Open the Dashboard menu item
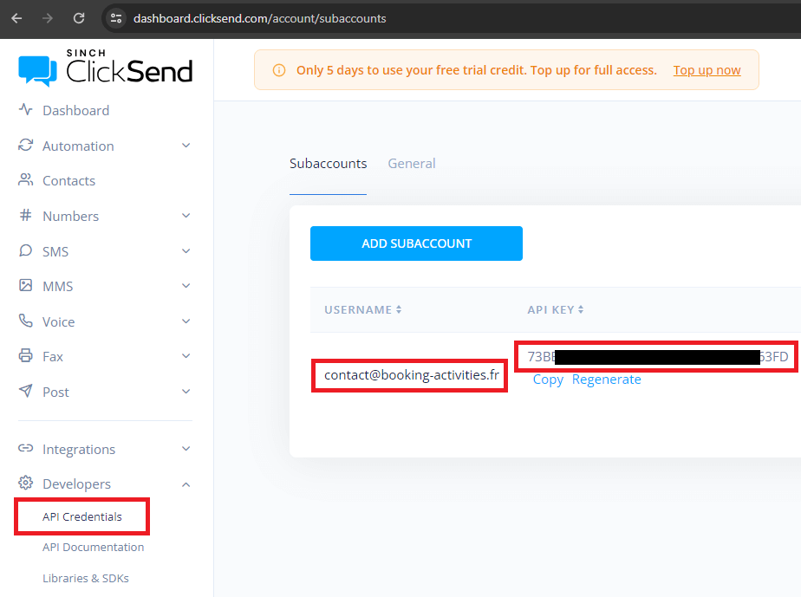 (x=75, y=110)
